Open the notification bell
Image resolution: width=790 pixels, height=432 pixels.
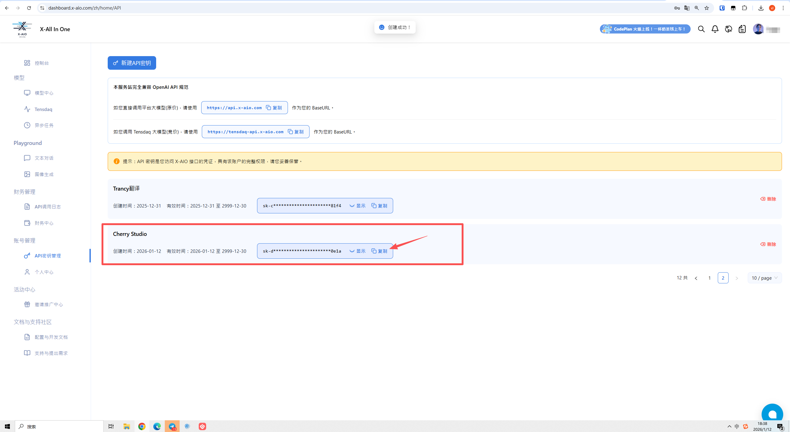[715, 29]
